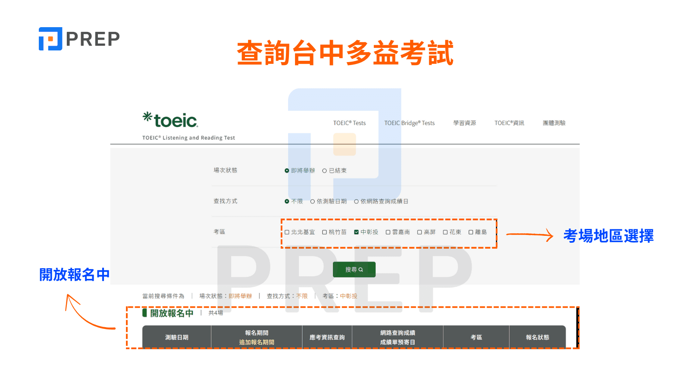Open the 團體測驗 menu
This screenshot has width=690, height=388.
coord(554,123)
